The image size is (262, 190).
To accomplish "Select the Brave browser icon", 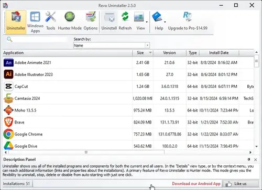I will click(x=8, y=122).
